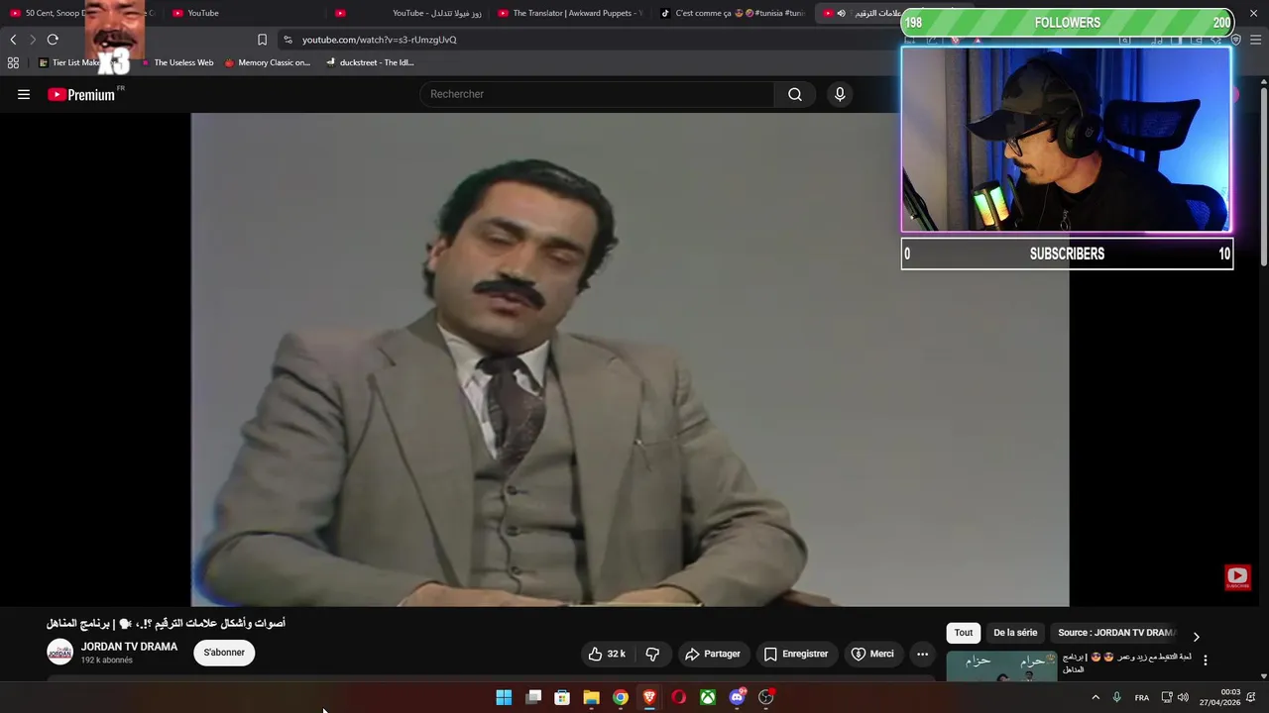Image resolution: width=1269 pixels, height=713 pixels.
Task: Open the YouTube guide hamburger menu
Action: (24, 94)
